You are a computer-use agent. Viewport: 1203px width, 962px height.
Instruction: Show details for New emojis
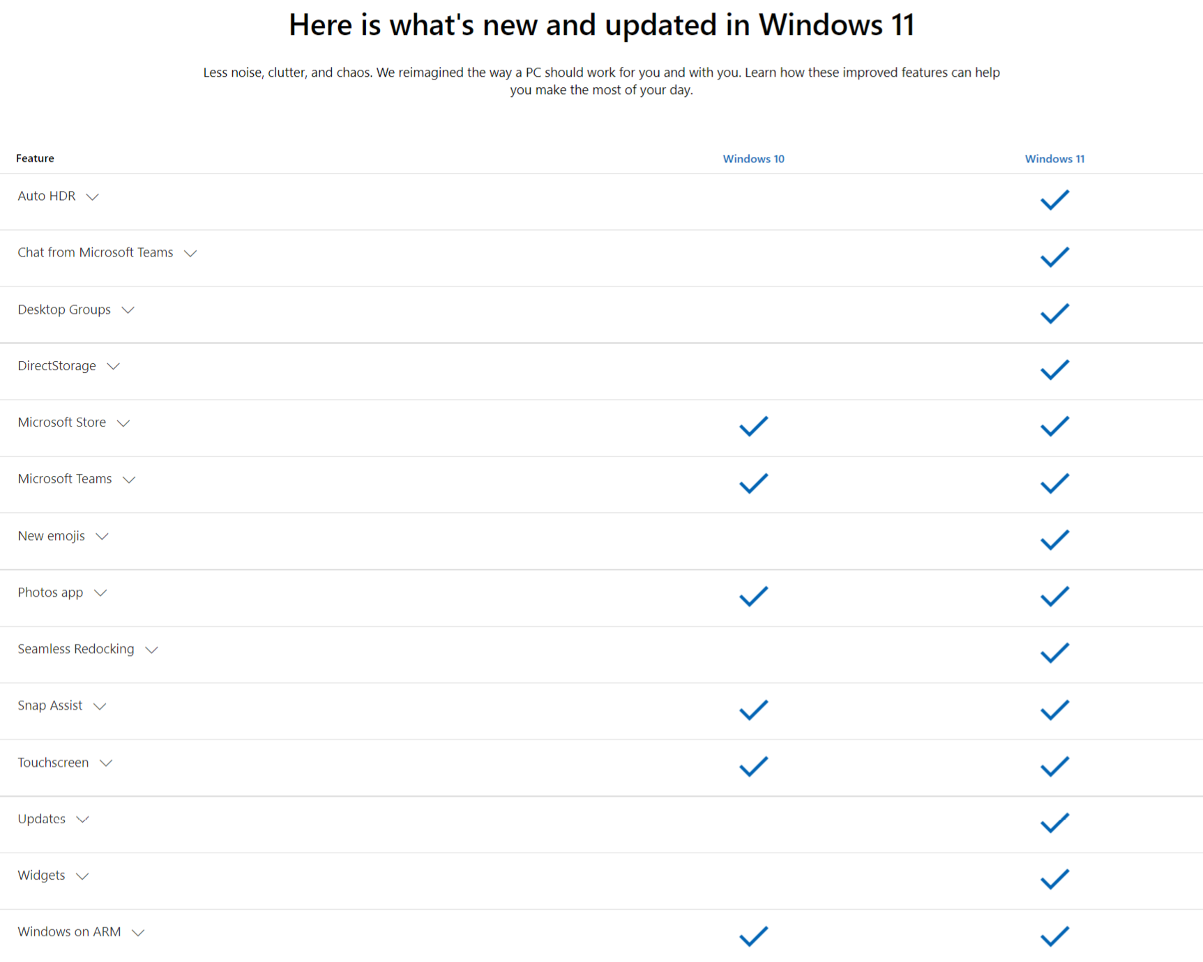[x=102, y=537]
